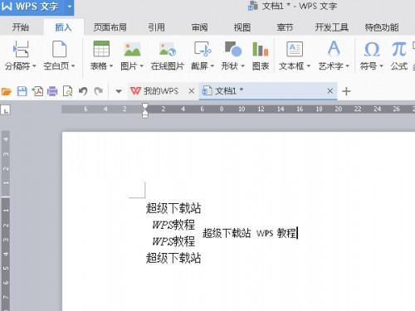Close the 我的WPS tab
This screenshot has height=311, width=415.
click(192, 91)
